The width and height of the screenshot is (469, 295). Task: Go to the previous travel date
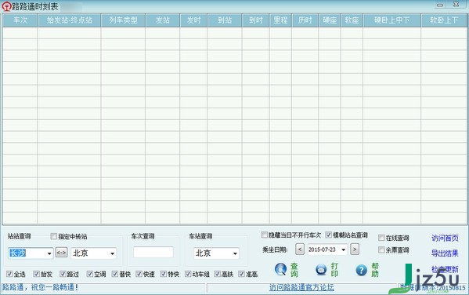300,249
